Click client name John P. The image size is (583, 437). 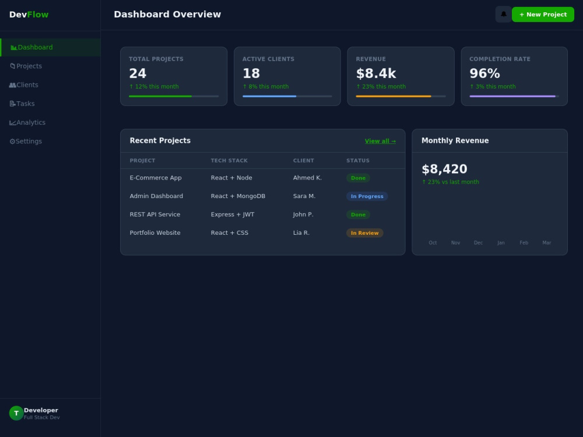point(303,214)
